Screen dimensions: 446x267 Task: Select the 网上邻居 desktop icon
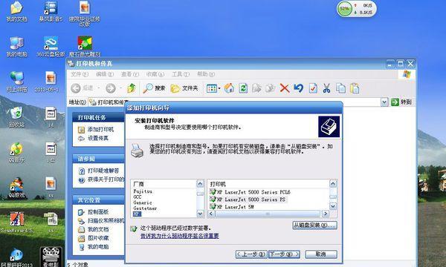(x=17, y=82)
